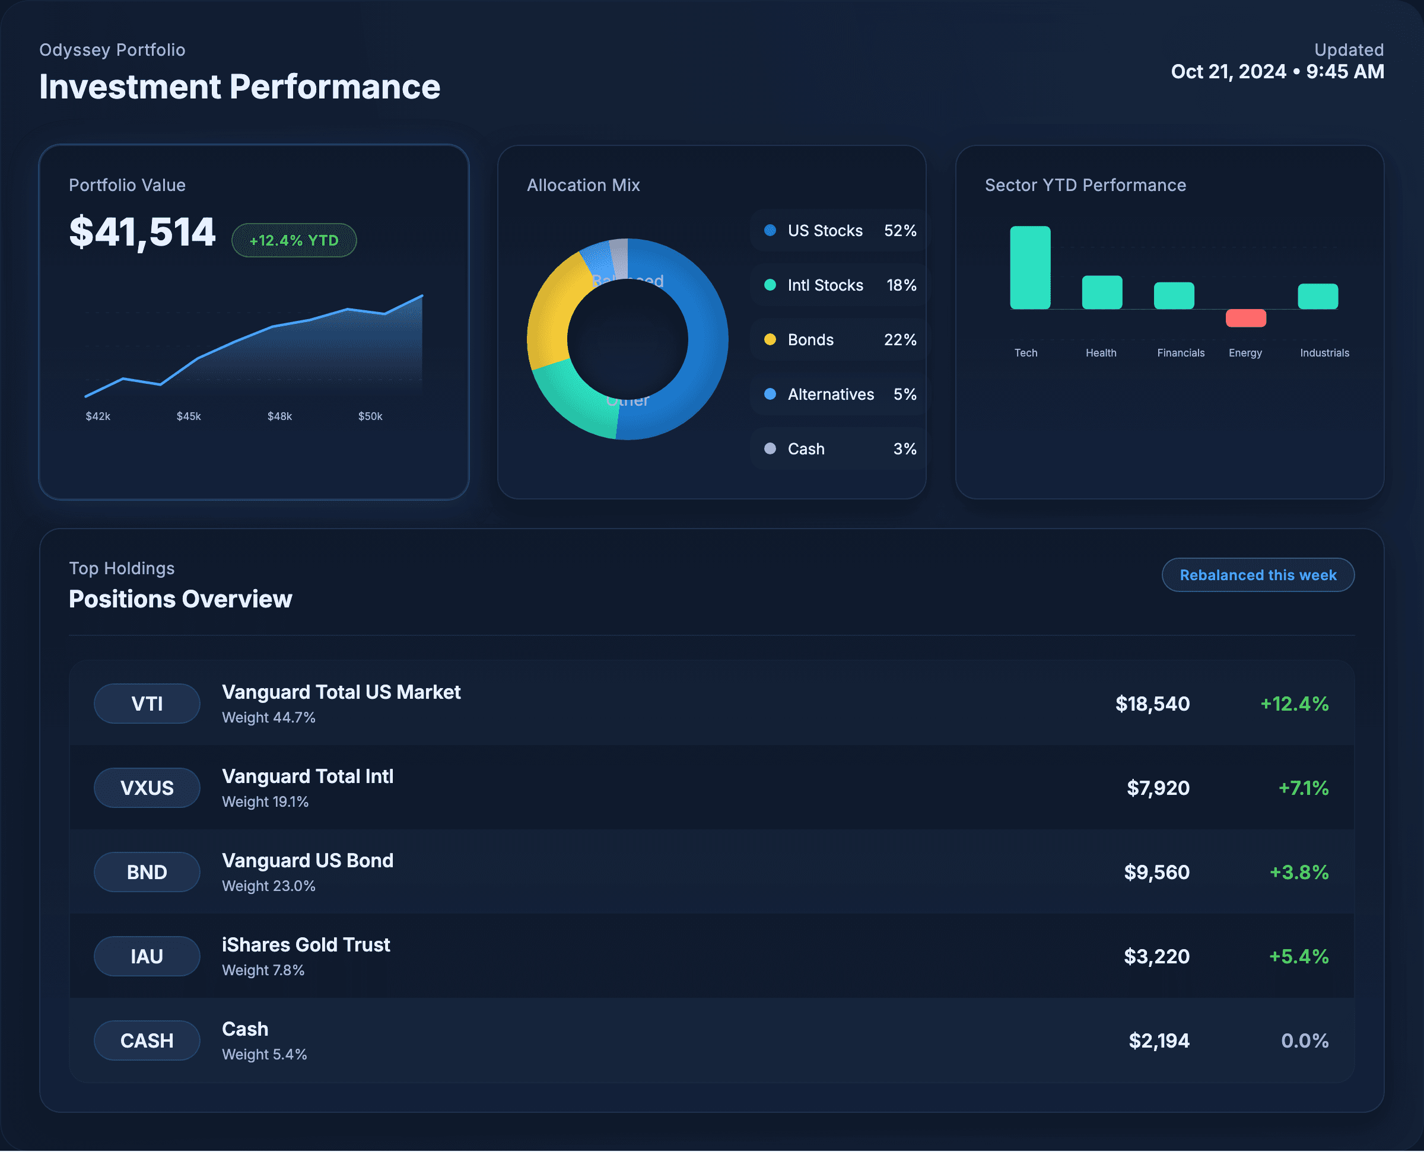Click the US Stocks legend dot
The image size is (1424, 1152).
(x=770, y=231)
